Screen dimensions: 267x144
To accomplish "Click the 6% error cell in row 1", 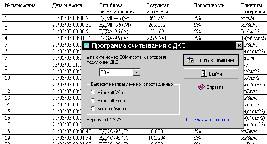I will [x=197, y=18].
